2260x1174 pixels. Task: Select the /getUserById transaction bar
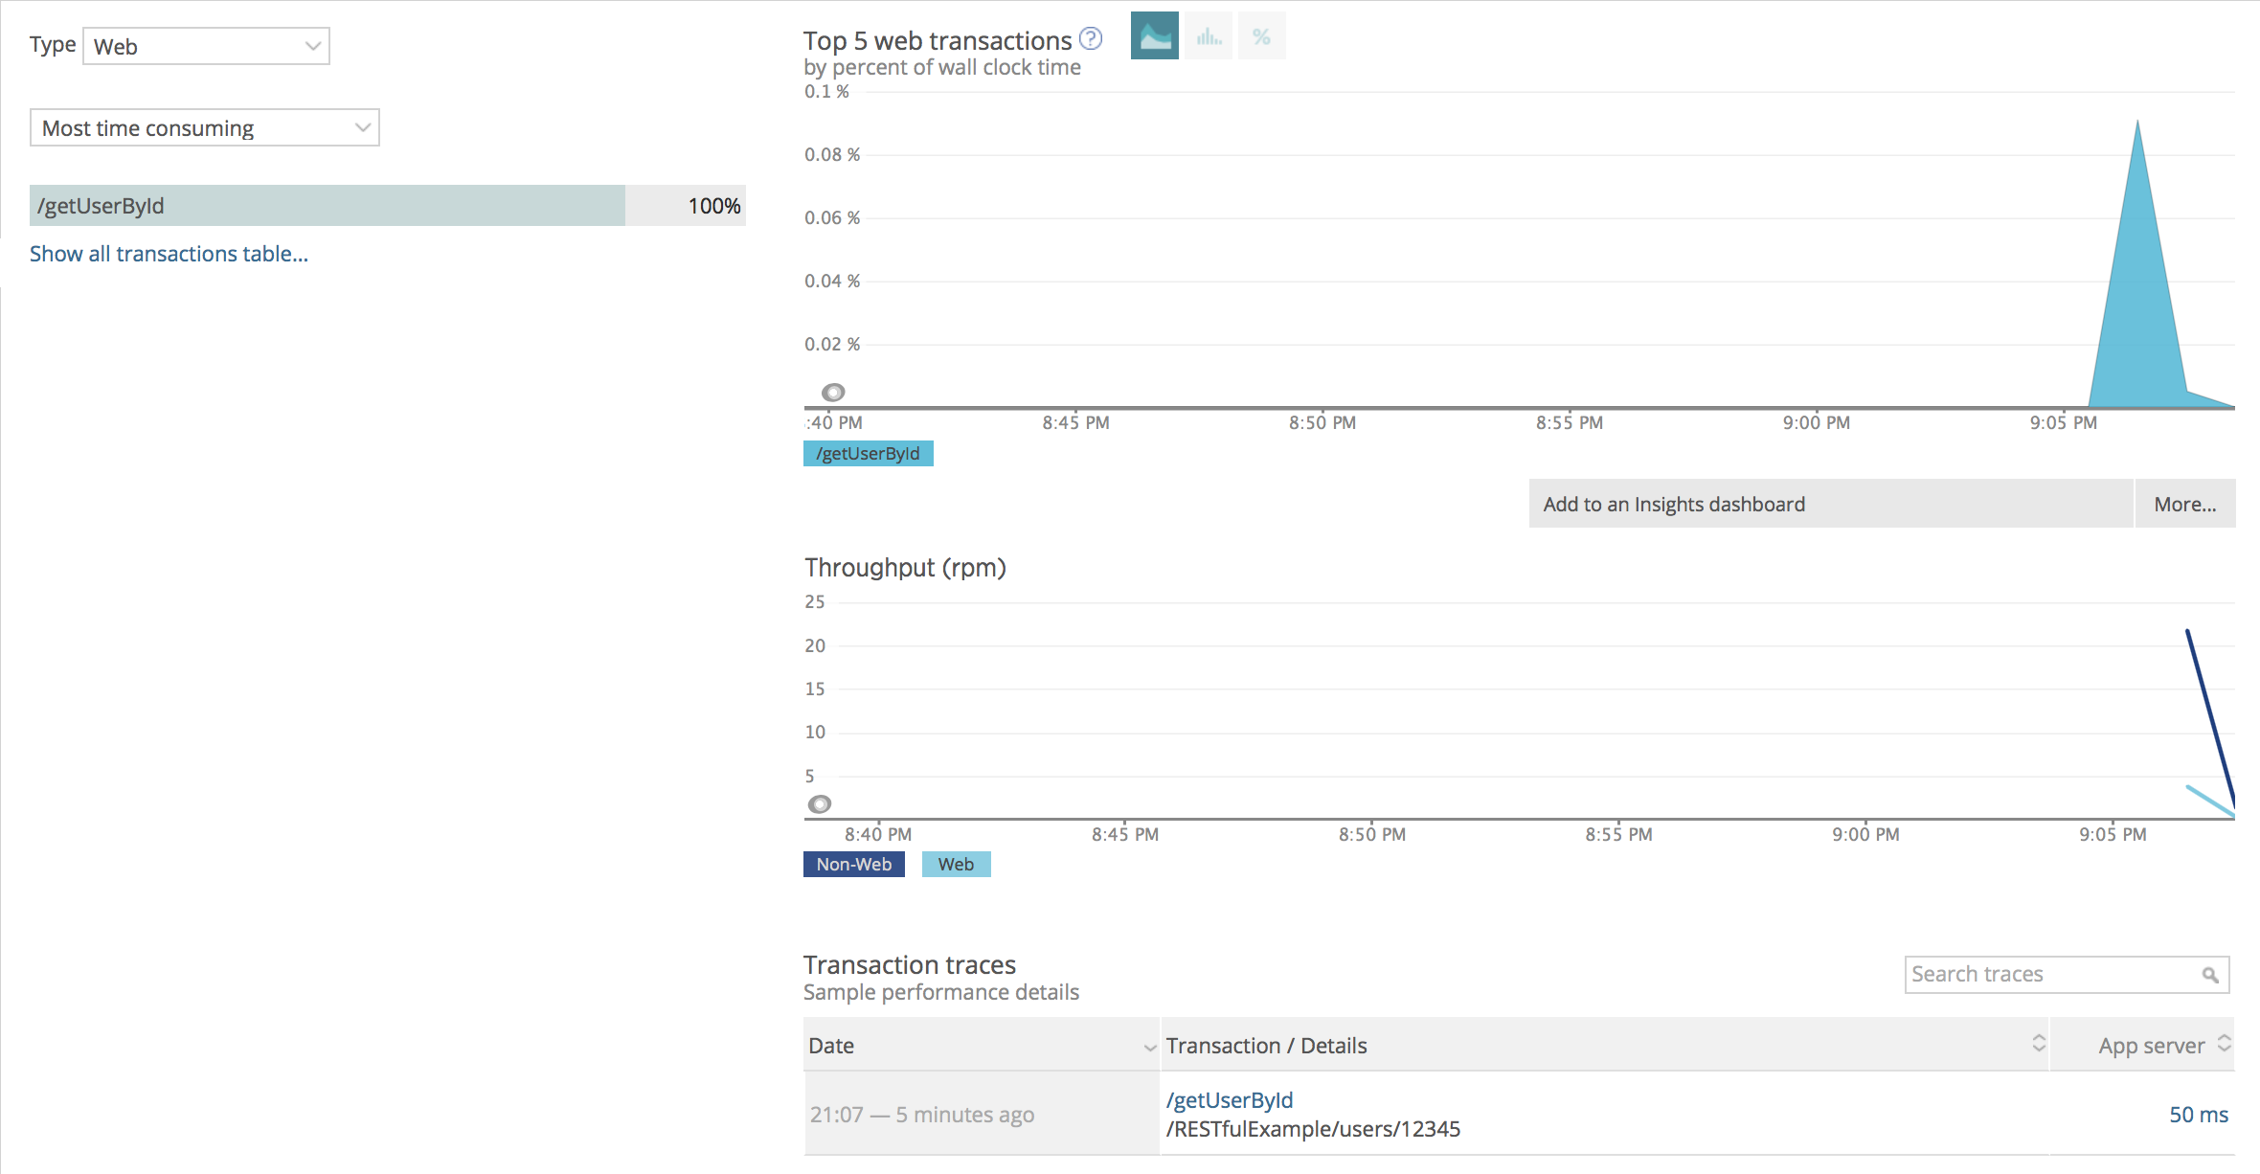pos(387,205)
